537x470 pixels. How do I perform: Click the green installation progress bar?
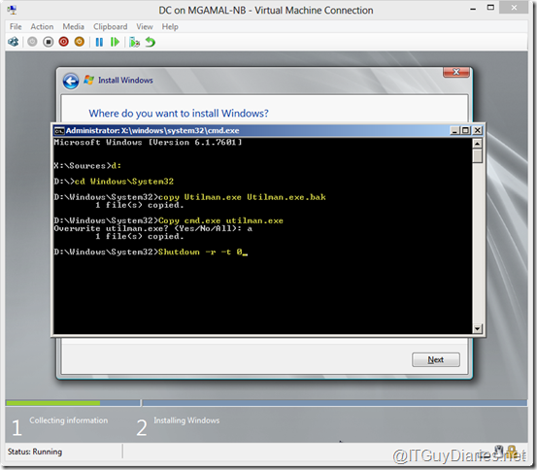53,403
